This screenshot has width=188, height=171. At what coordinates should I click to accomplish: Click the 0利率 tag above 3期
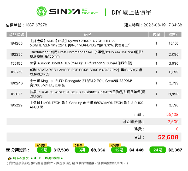(x=41, y=145)
